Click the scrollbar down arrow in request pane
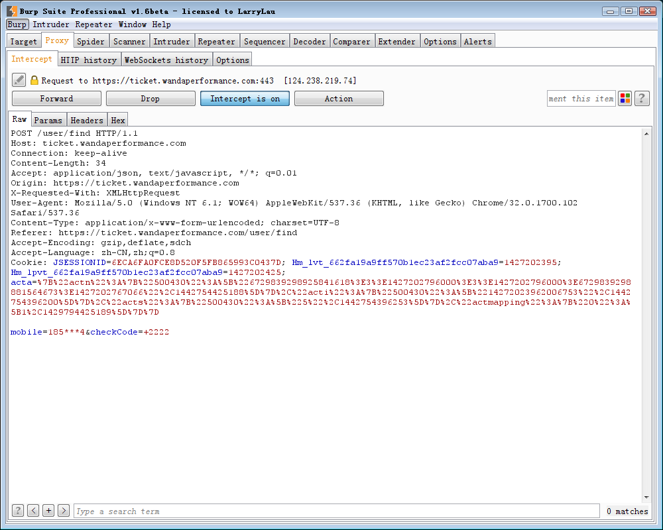Screen dimensions: 663x530 pos(646,497)
